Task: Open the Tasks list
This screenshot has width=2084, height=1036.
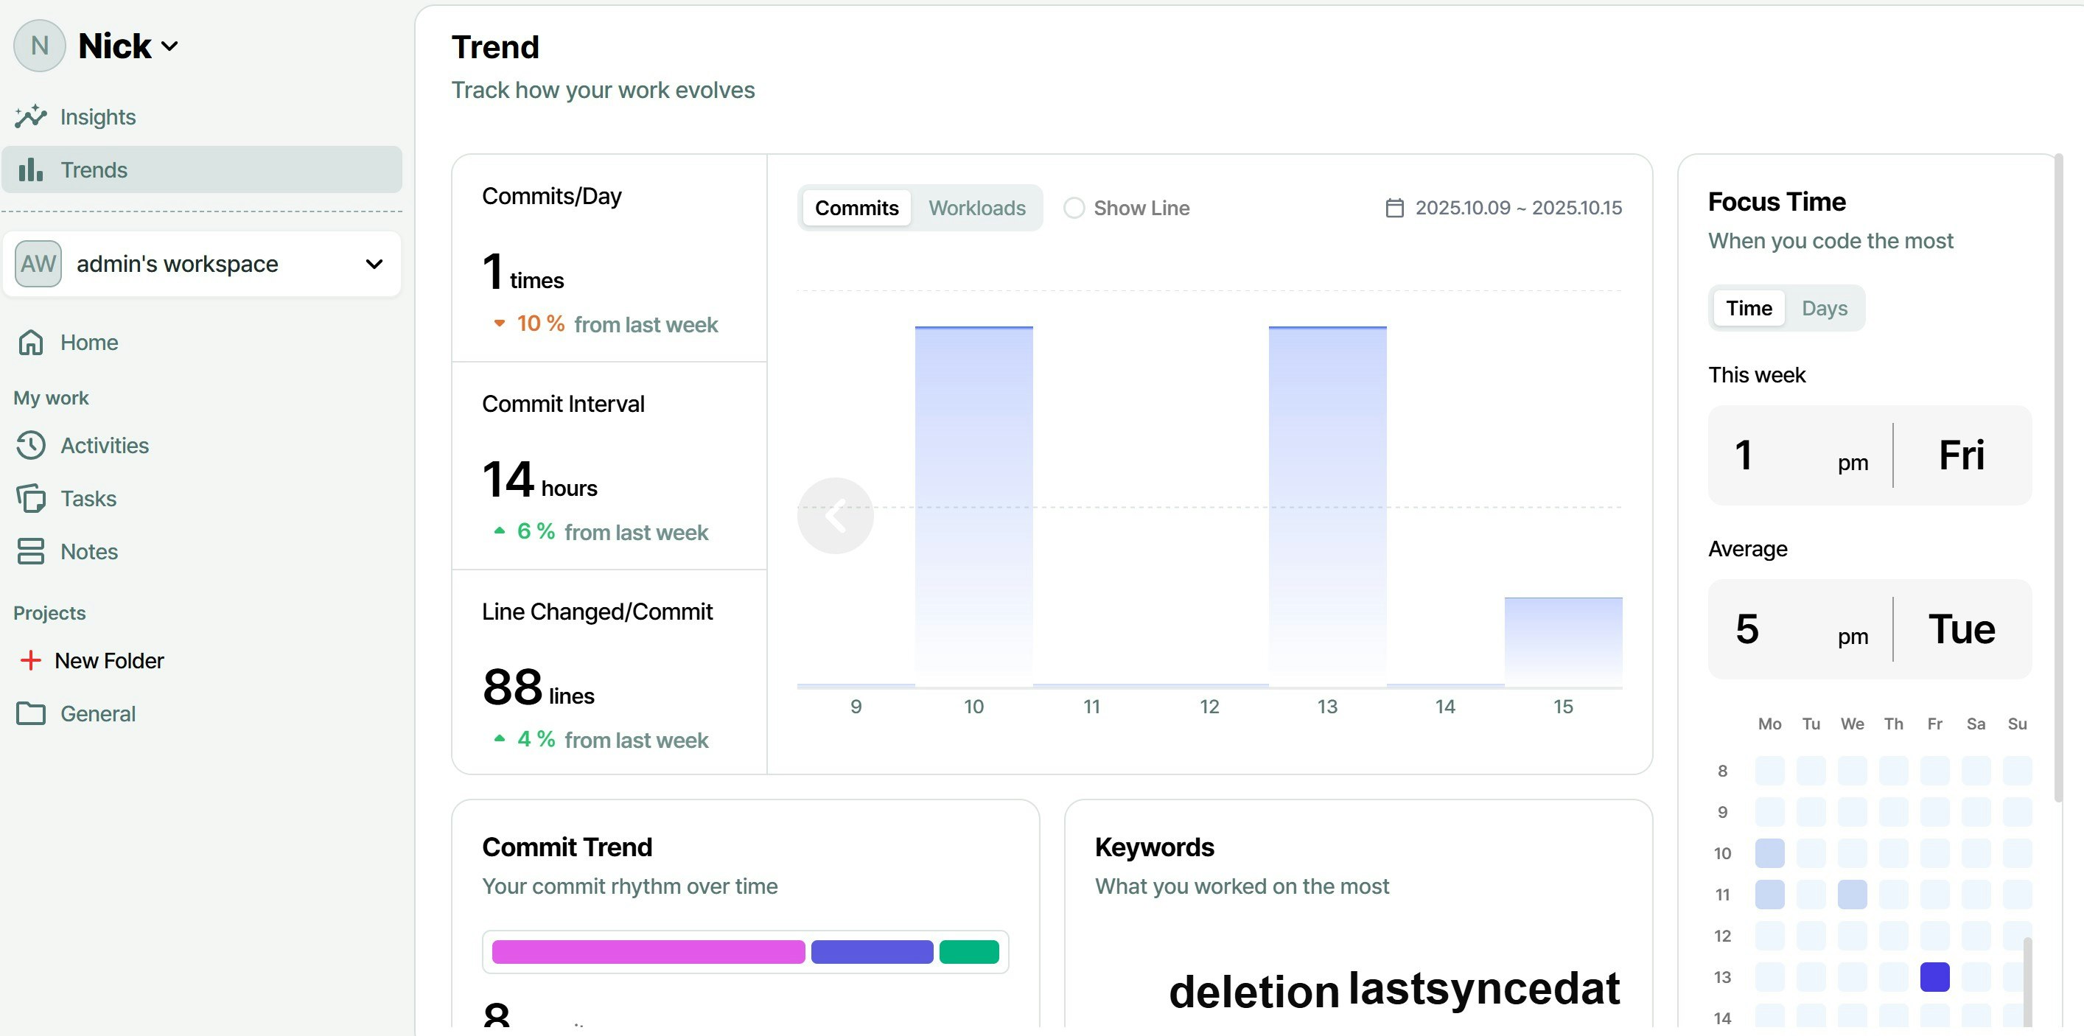Action: pyautogui.click(x=88, y=498)
